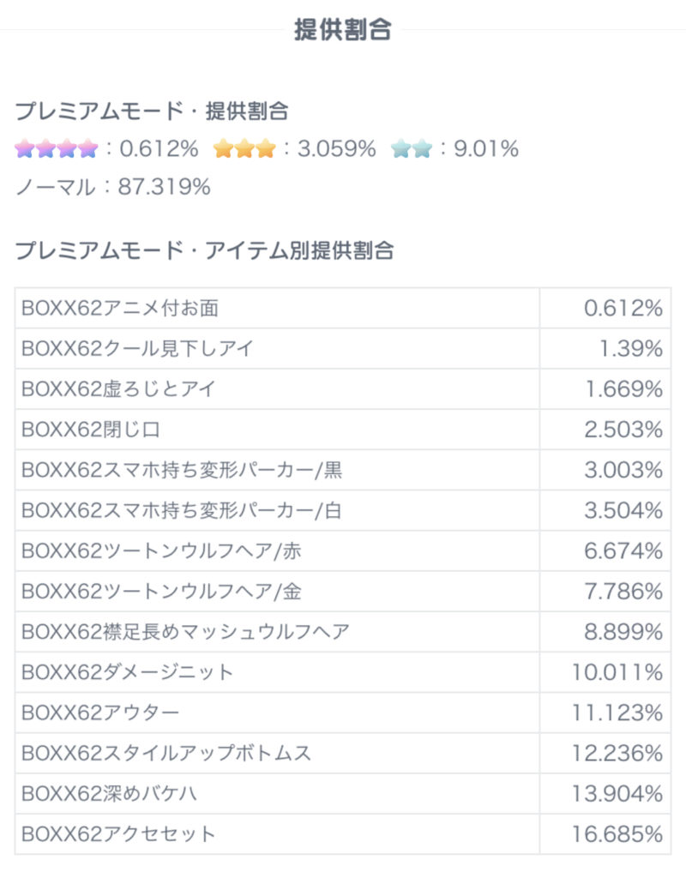Click the 16.685% rate value
Viewport: 686px width, 878px height.
[x=617, y=833]
